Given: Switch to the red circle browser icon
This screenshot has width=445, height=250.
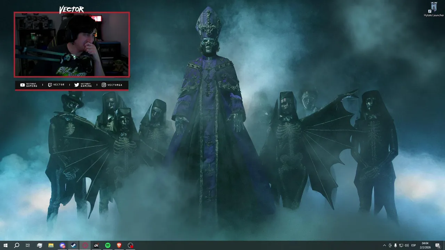Looking at the screenshot, I should pyautogui.click(x=85, y=245).
